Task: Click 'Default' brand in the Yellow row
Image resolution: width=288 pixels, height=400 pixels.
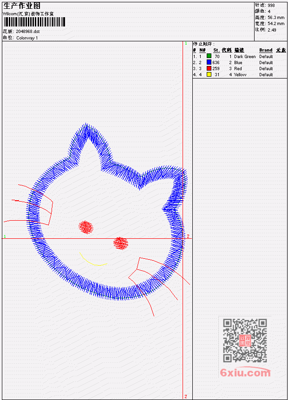Action: coord(266,75)
